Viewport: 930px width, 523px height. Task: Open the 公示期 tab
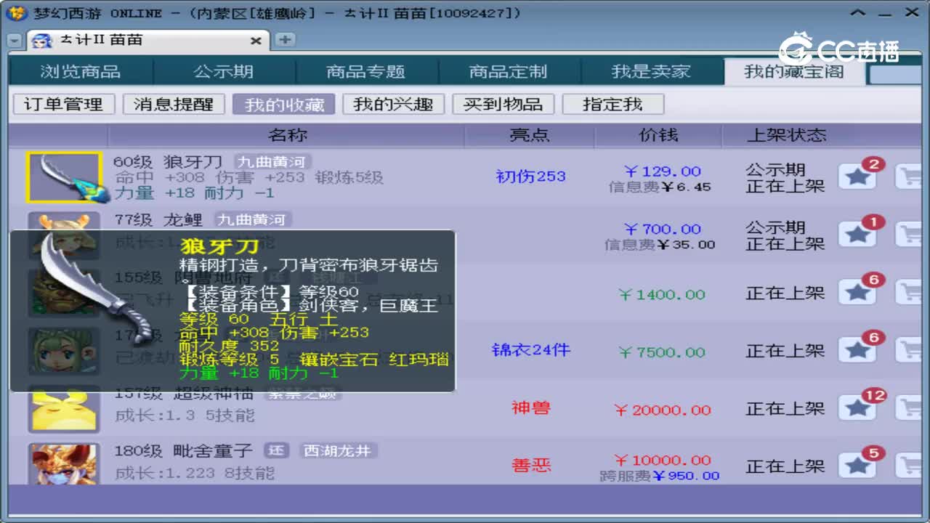point(224,71)
